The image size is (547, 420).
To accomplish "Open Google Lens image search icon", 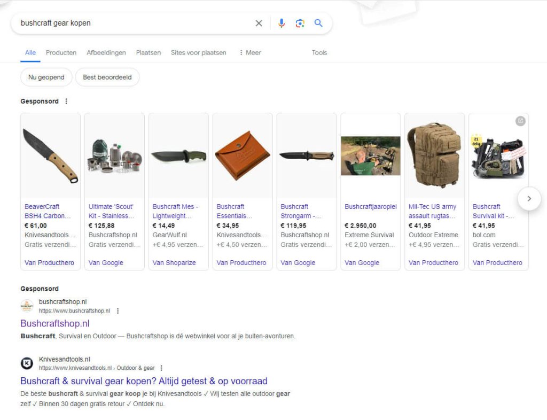I will [300, 24].
